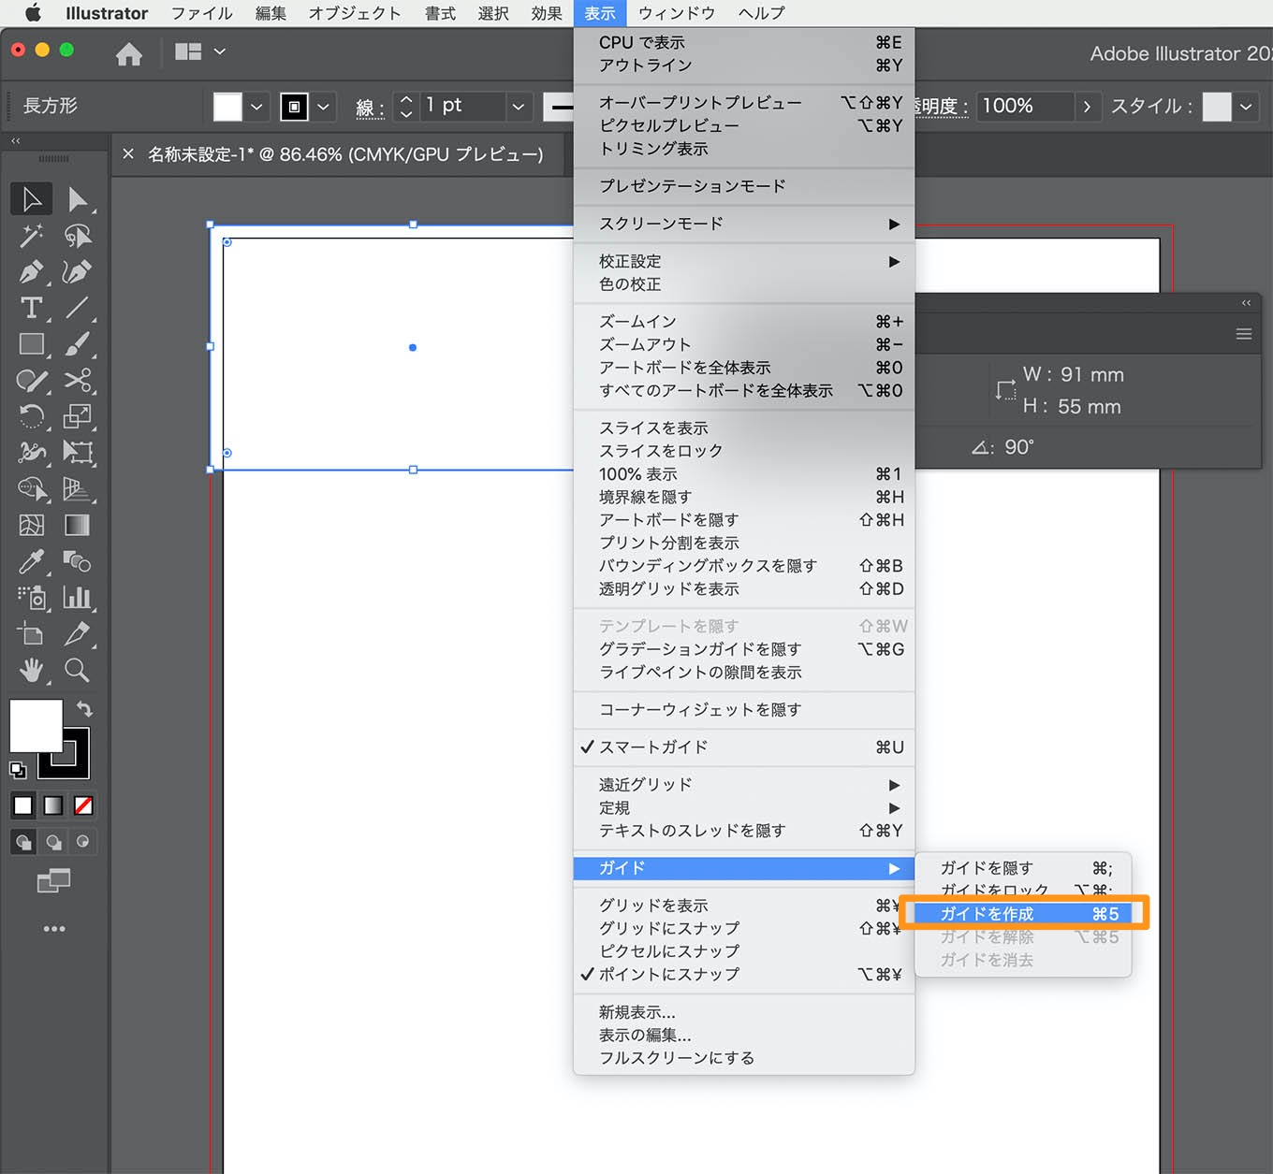Screen dimensions: 1273x1174
Task: Select the Lasso tool
Action: click(78, 236)
